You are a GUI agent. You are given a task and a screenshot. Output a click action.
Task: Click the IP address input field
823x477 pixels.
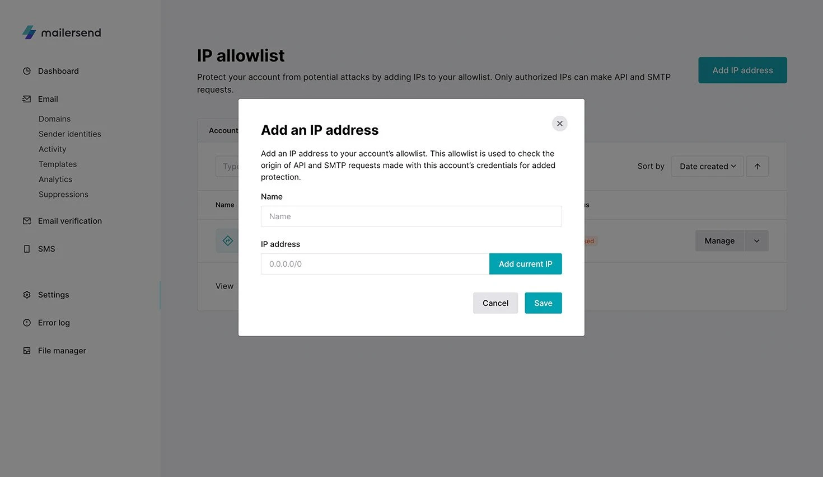pos(375,264)
